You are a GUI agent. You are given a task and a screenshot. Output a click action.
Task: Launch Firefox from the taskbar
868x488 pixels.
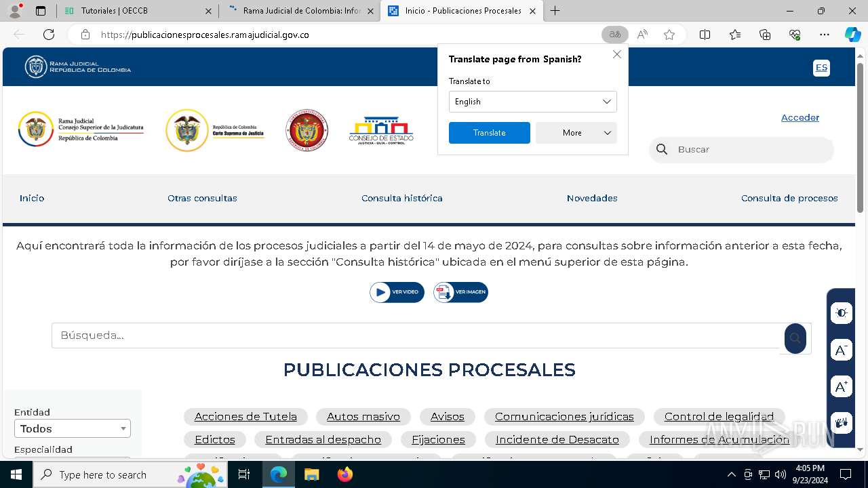tap(345, 474)
